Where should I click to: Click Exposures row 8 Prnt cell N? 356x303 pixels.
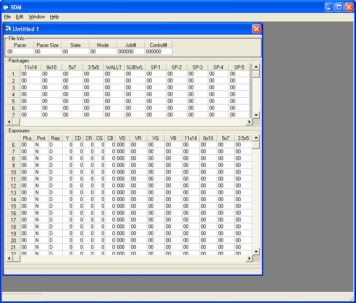41,158
